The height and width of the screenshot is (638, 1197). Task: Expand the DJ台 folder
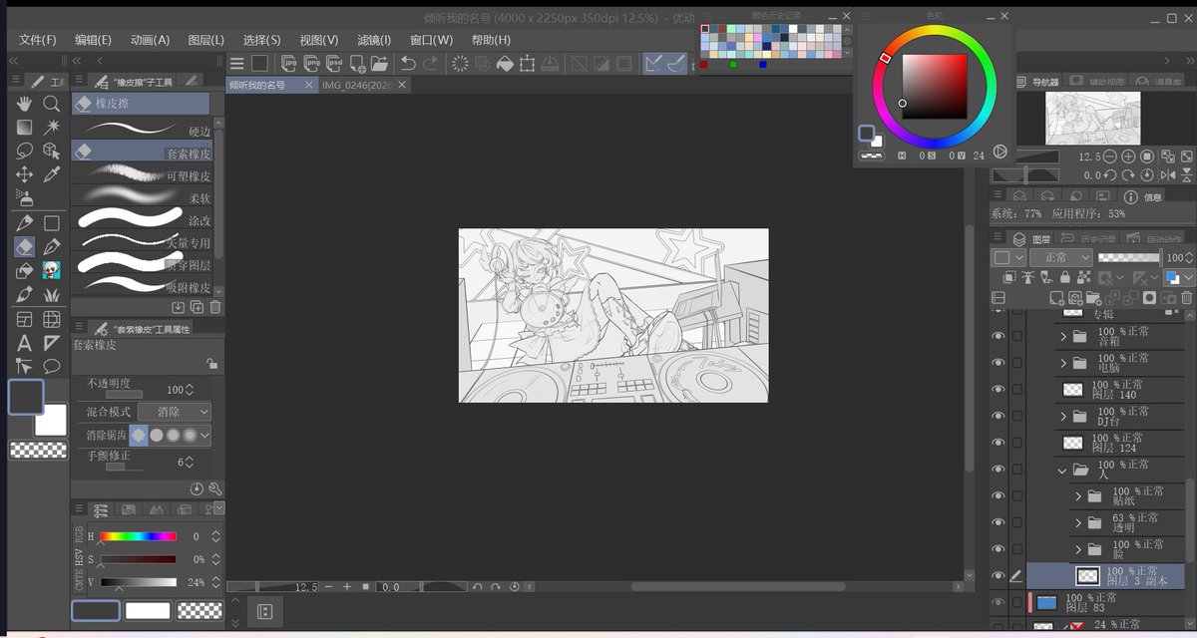click(x=1063, y=417)
